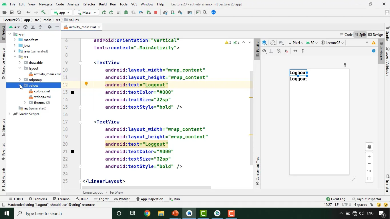This screenshot has width=390, height=219.
Task: Expand the drawable folder in tree
Action: (x=20, y=63)
